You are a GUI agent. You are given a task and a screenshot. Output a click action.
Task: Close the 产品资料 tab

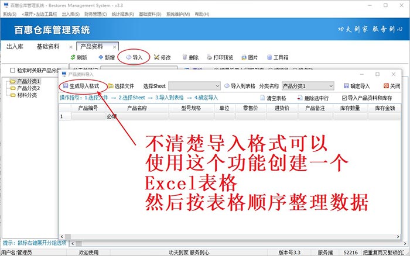click(x=115, y=47)
